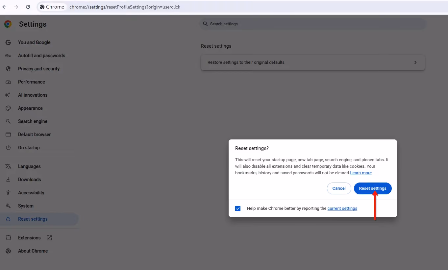The height and width of the screenshot is (270, 448).
Task: Click the browser forward arrow
Action: click(16, 7)
